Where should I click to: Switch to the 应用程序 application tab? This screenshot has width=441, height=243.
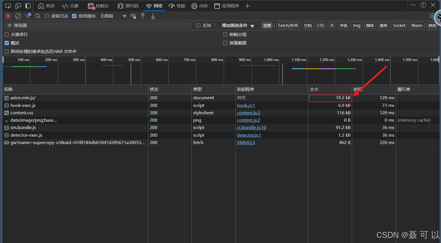pos(227,6)
